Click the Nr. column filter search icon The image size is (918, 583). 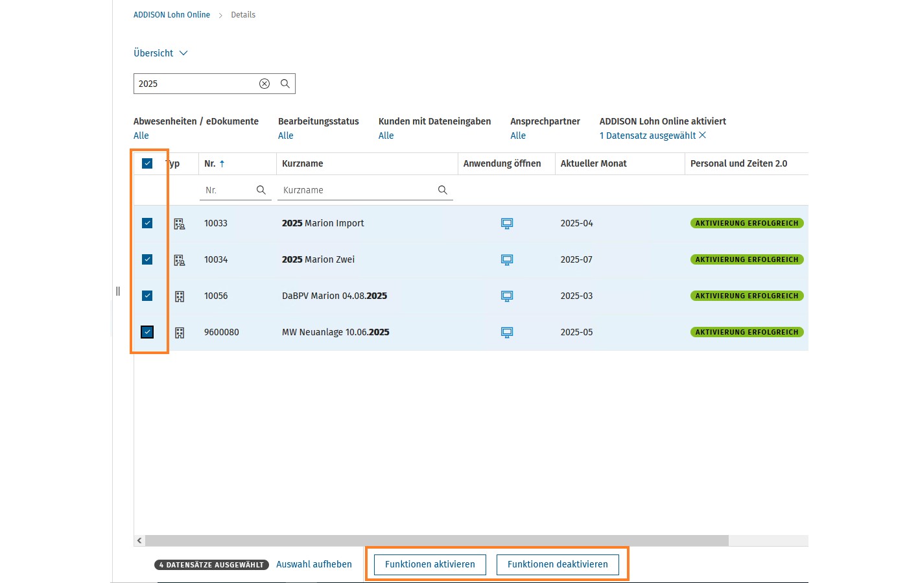(x=261, y=190)
